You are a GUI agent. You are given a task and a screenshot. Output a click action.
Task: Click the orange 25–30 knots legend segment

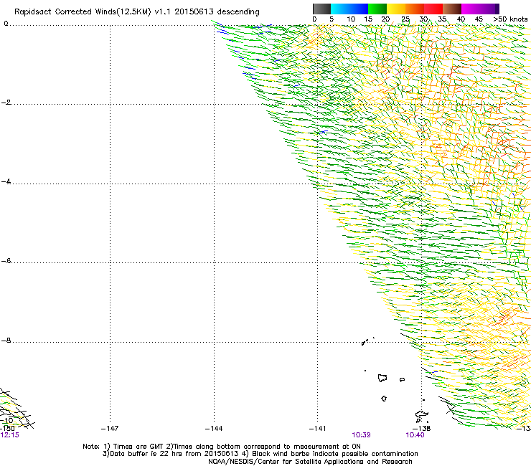click(x=415, y=9)
